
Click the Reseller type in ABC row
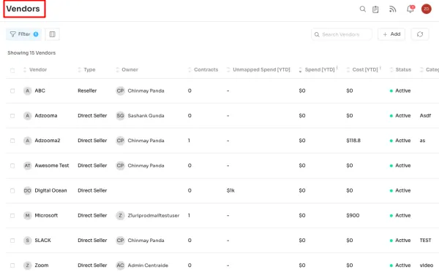click(87, 90)
